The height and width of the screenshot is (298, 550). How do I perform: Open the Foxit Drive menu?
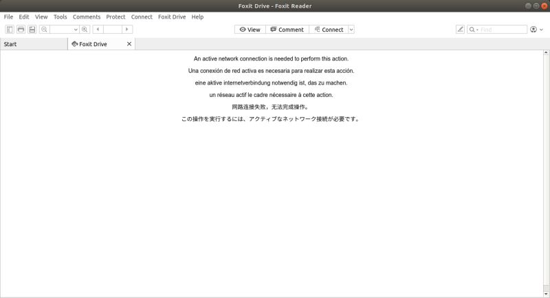pos(172,17)
